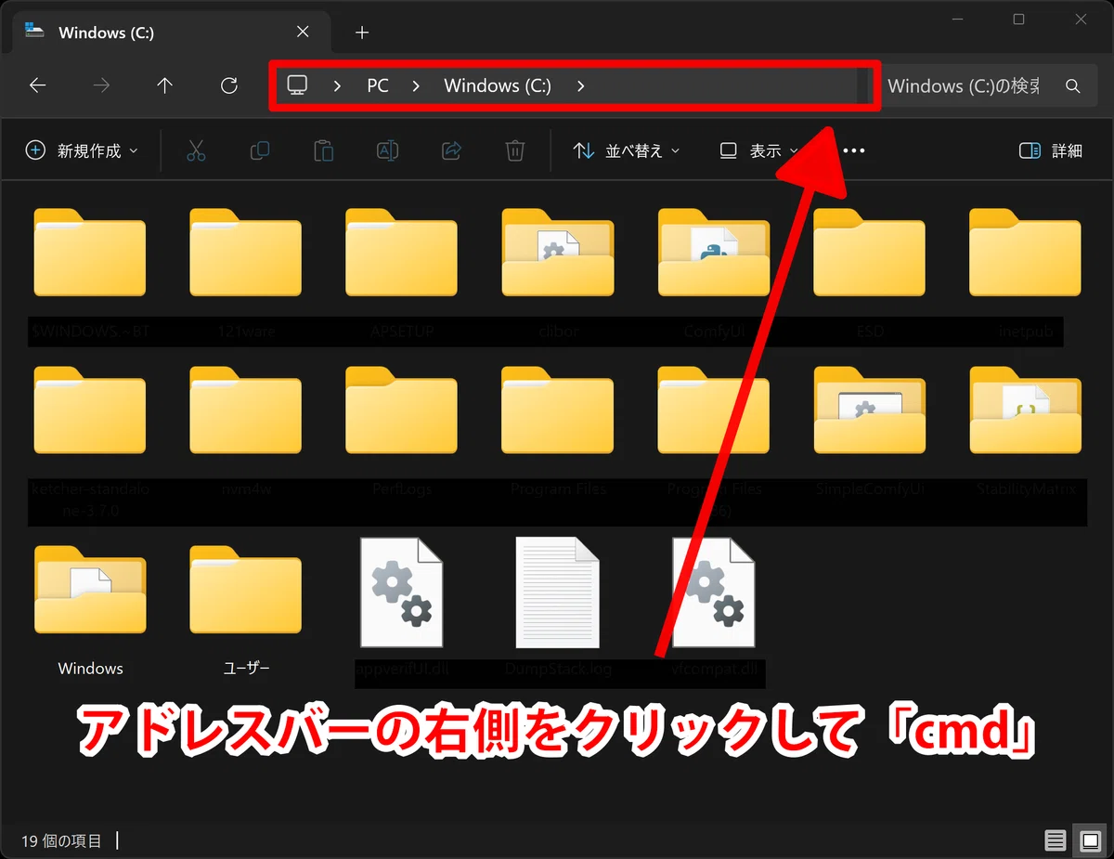Select the ユーザー folder
This screenshot has height=859, width=1114.
click(246, 613)
